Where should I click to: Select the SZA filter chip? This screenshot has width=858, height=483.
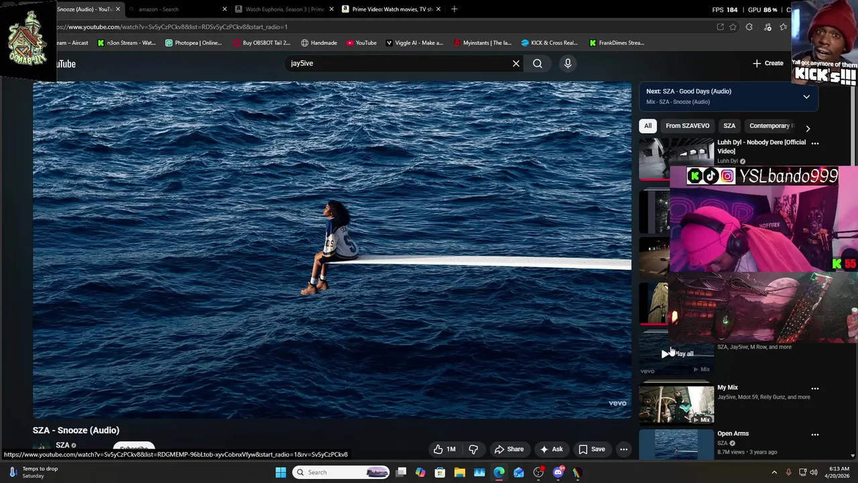coord(729,125)
